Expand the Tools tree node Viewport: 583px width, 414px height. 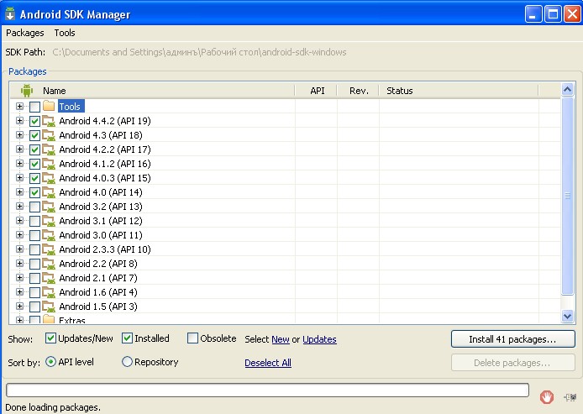pyautogui.click(x=19, y=107)
